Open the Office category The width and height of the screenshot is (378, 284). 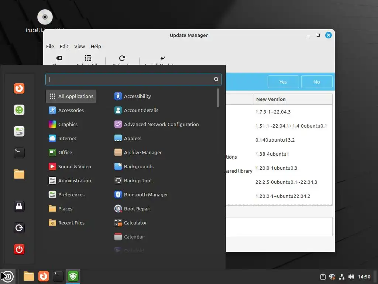click(x=71, y=152)
